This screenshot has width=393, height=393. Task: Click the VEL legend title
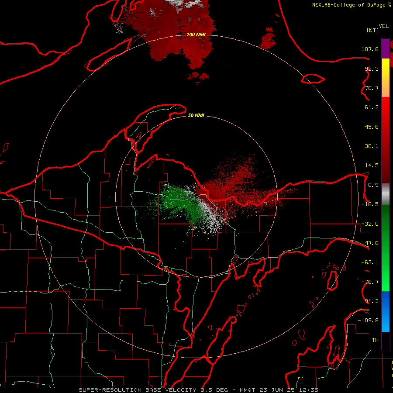point(383,26)
